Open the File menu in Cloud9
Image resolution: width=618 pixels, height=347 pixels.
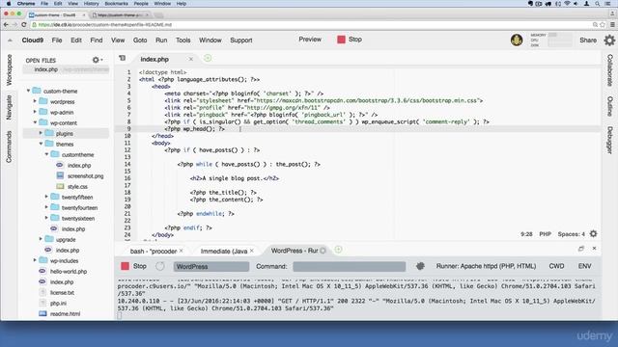pos(57,40)
